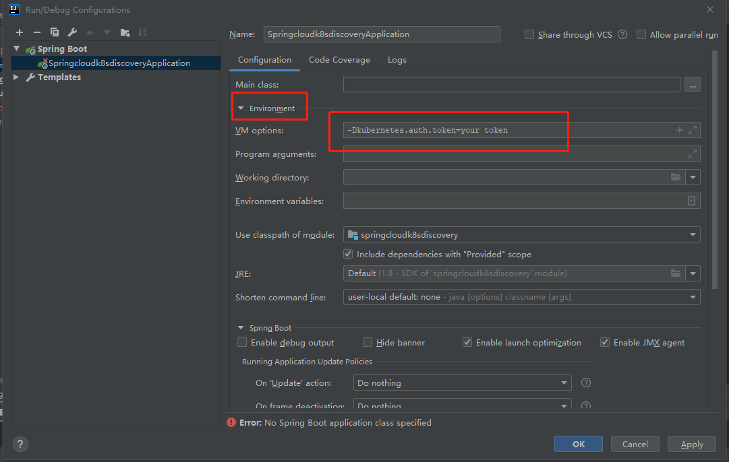Add a new run configuration
Viewport: 729px width, 462px height.
point(20,32)
